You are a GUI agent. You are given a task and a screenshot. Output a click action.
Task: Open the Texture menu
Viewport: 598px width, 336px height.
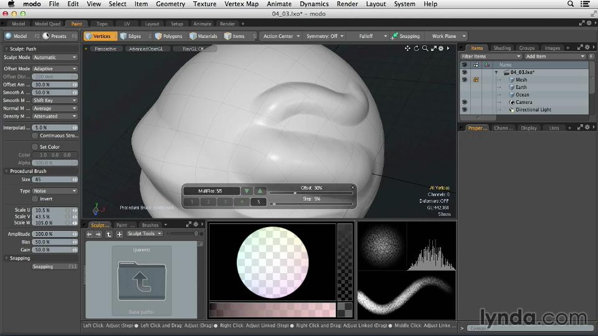coord(204,4)
